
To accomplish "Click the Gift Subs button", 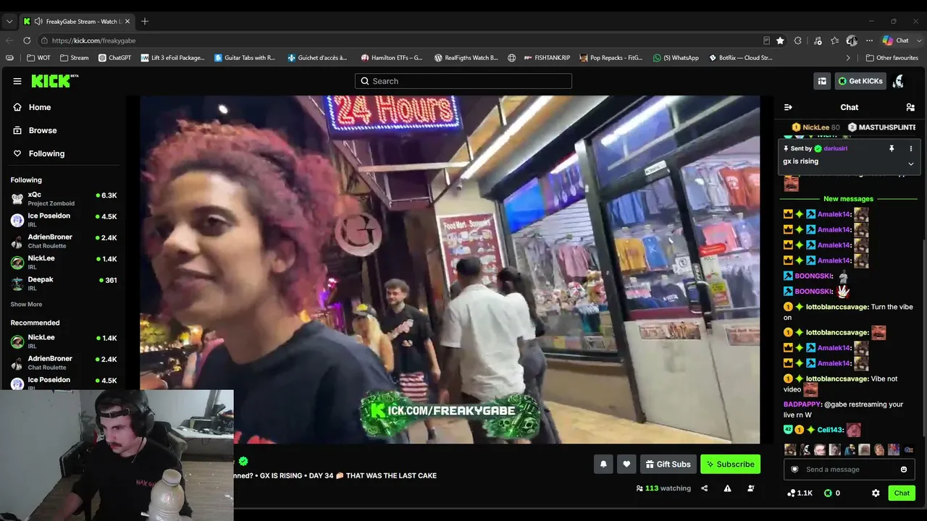I will click(x=668, y=464).
